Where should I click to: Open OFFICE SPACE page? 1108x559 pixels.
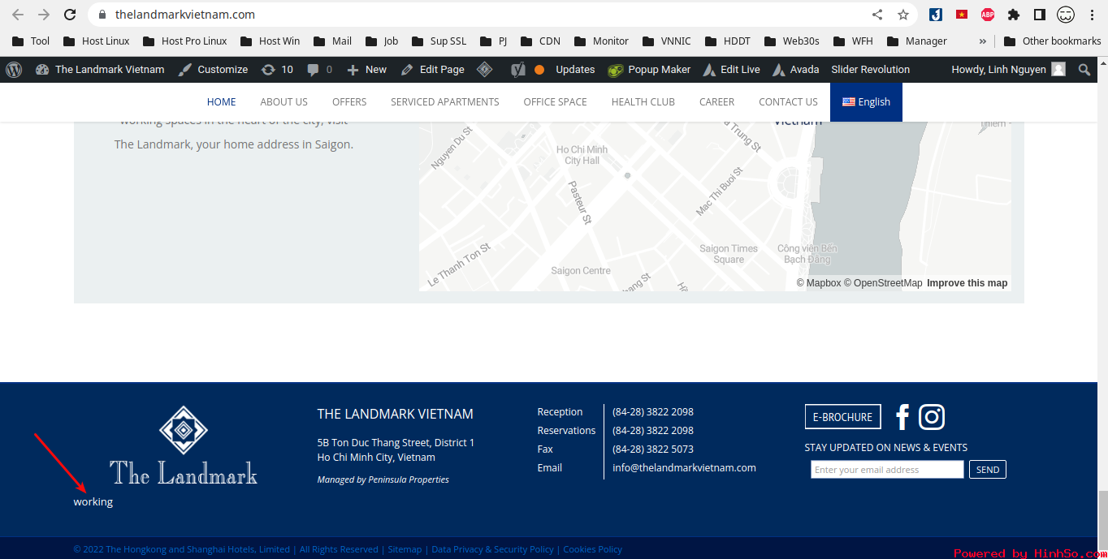(555, 102)
